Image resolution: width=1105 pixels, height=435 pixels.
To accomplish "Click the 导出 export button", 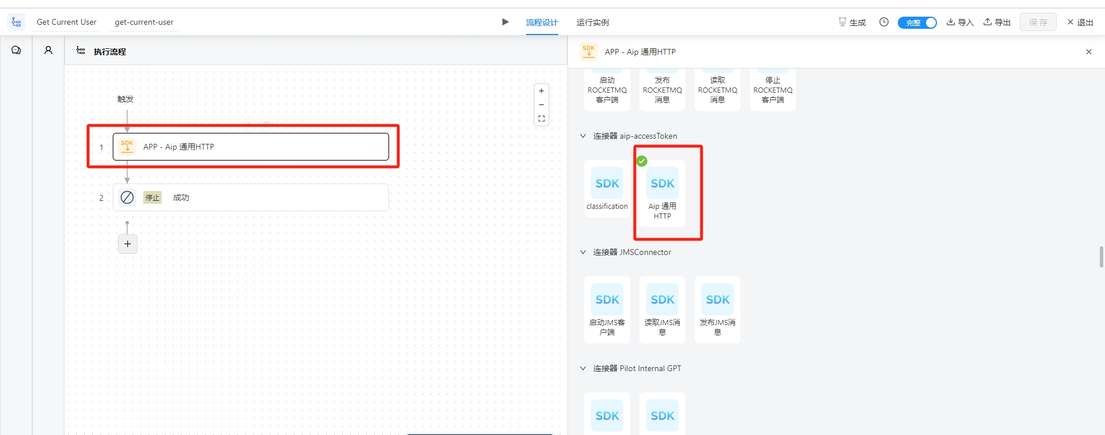I will [997, 22].
